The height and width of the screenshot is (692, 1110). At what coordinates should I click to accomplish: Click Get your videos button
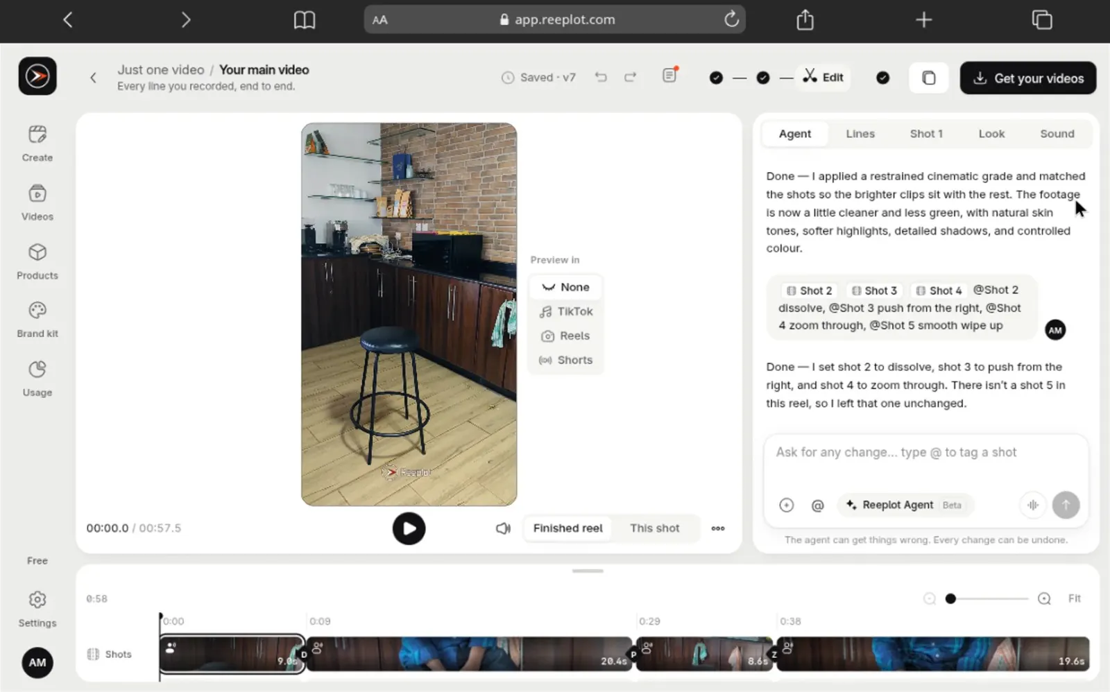pyautogui.click(x=1028, y=78)
